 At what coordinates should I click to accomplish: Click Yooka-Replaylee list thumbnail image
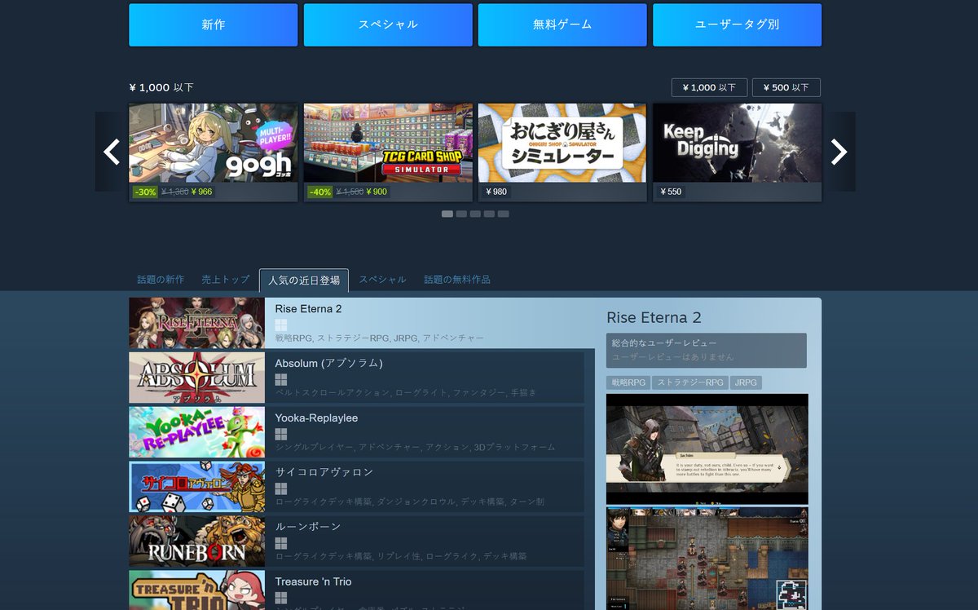point(196,432)
